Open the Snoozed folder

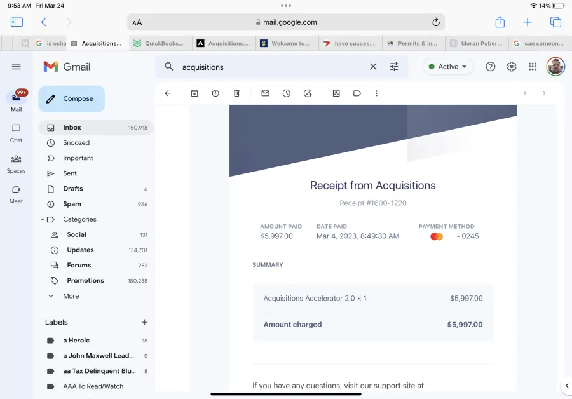[96, 143]
